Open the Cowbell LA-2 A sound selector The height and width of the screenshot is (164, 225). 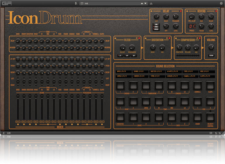coord(190,76)
